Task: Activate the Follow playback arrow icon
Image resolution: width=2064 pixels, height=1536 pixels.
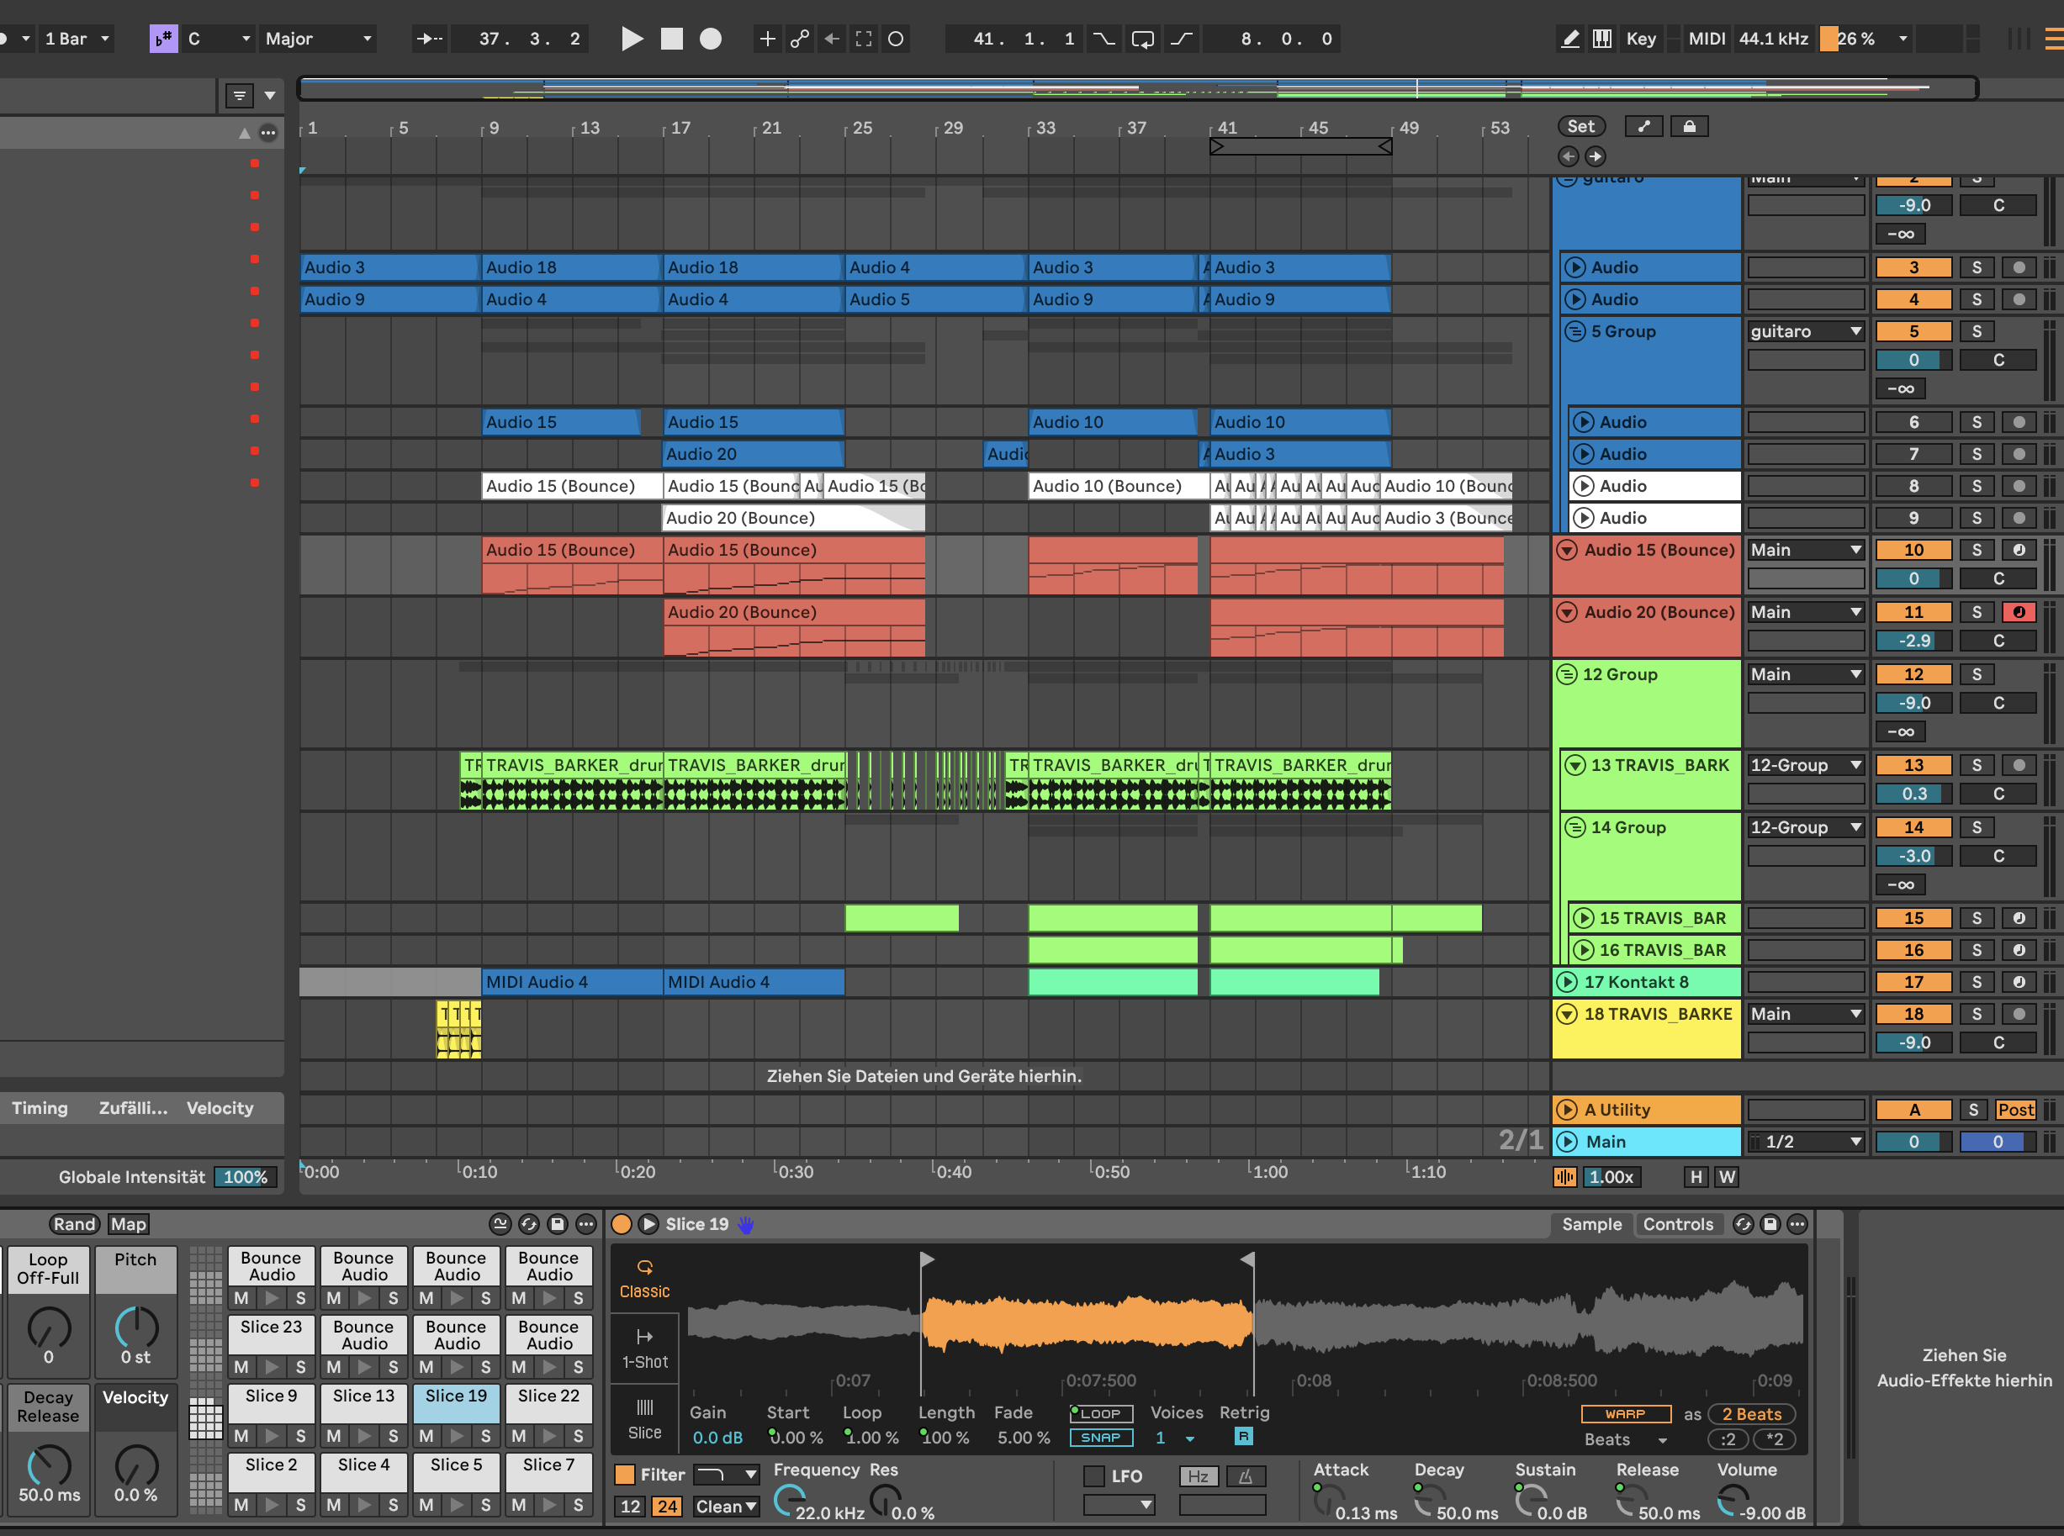Action: point(429,38)
